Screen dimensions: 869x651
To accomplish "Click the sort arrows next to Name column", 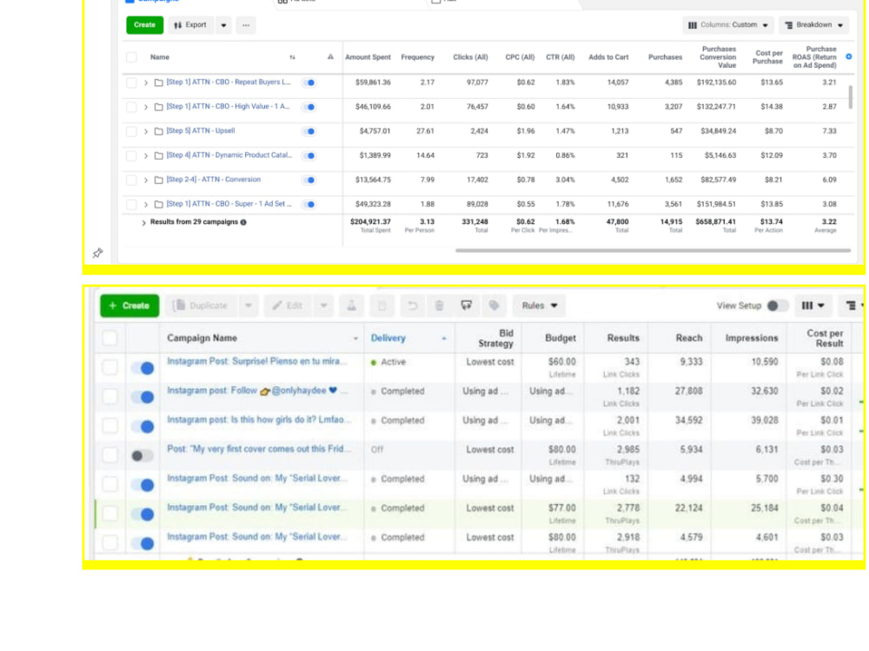I will (292, 57).
